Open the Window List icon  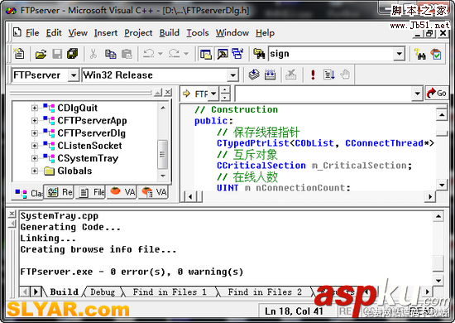(238, 54)
